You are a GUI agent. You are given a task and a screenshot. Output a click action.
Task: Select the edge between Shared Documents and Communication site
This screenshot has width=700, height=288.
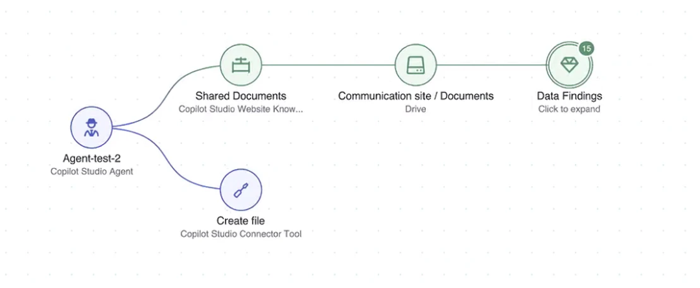pos(328,65)
